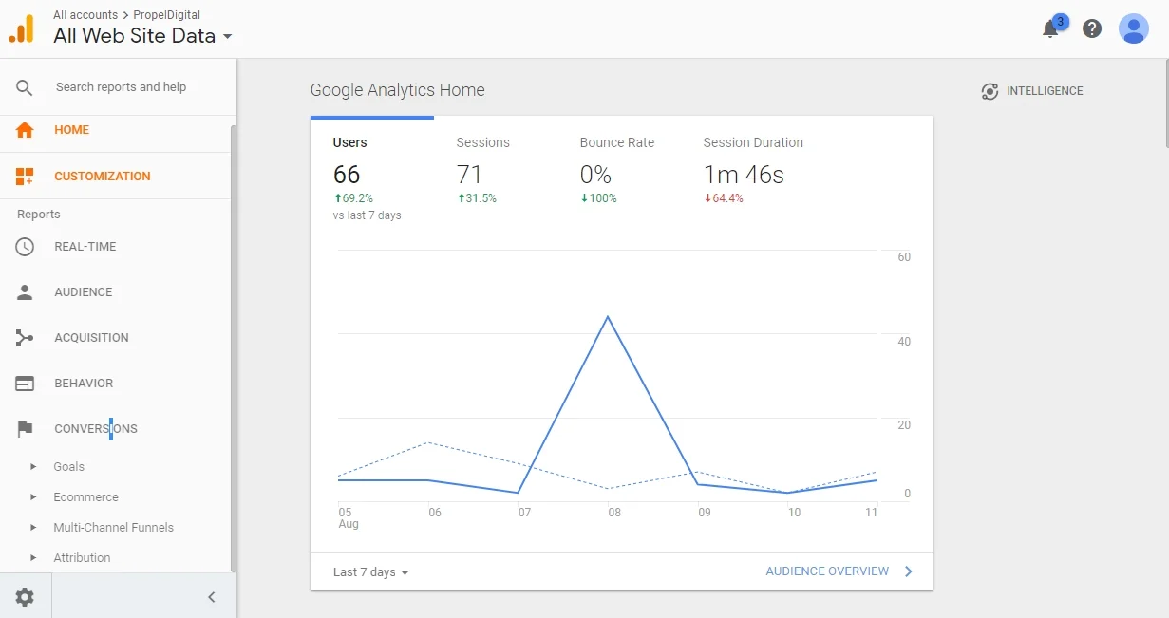The image size is (1169, 618).
Task: Click the Intelligence icon
Action: coord(990,91)
